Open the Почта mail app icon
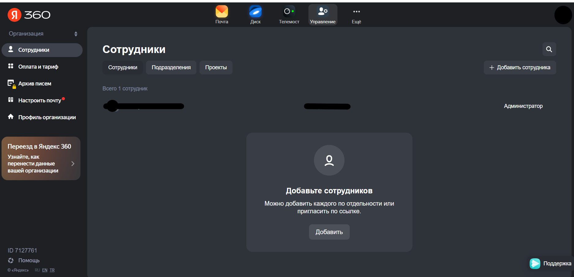574x277 pixels. click(x=222, y=15)
